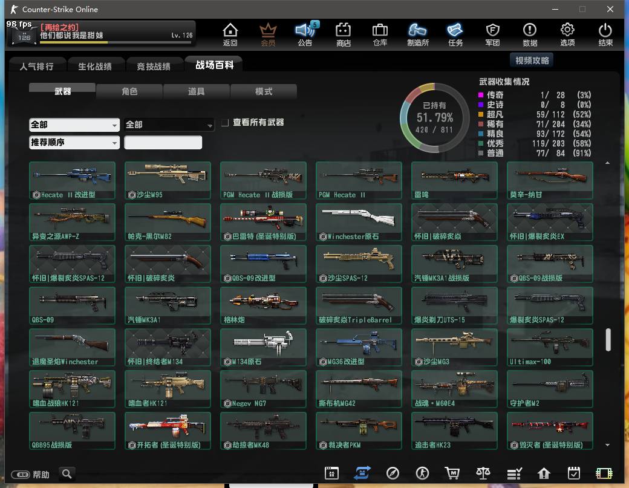Screen dimensions: 629x488
Task: Open the 推荐顺序 sort order dropdown
Action: (x=74, y=142)
